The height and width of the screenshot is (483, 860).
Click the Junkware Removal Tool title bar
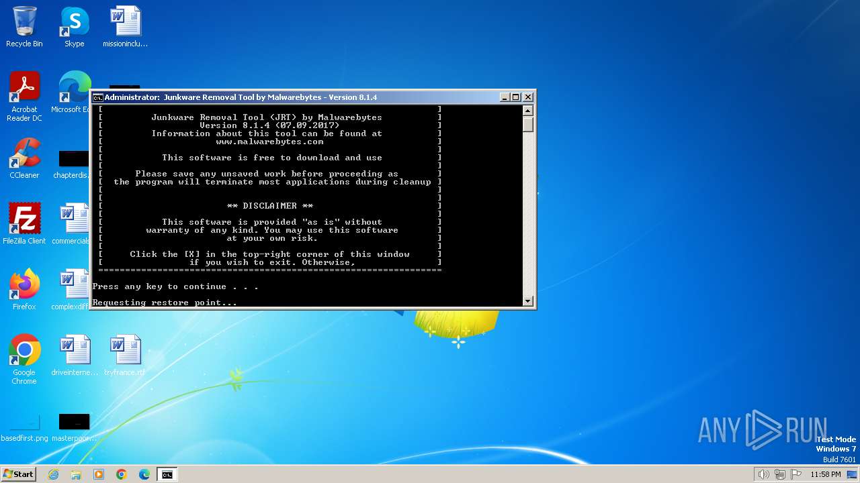(x=302, y=97)
